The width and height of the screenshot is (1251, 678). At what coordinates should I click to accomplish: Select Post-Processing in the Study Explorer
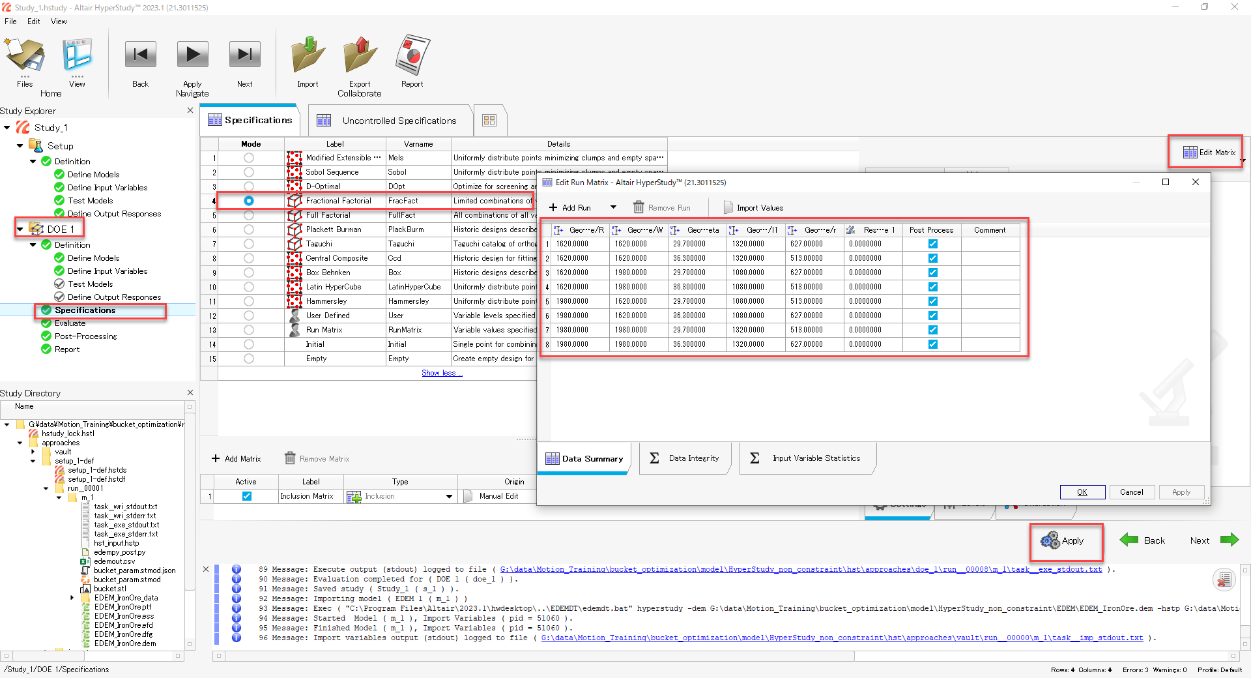pos(85,336)
